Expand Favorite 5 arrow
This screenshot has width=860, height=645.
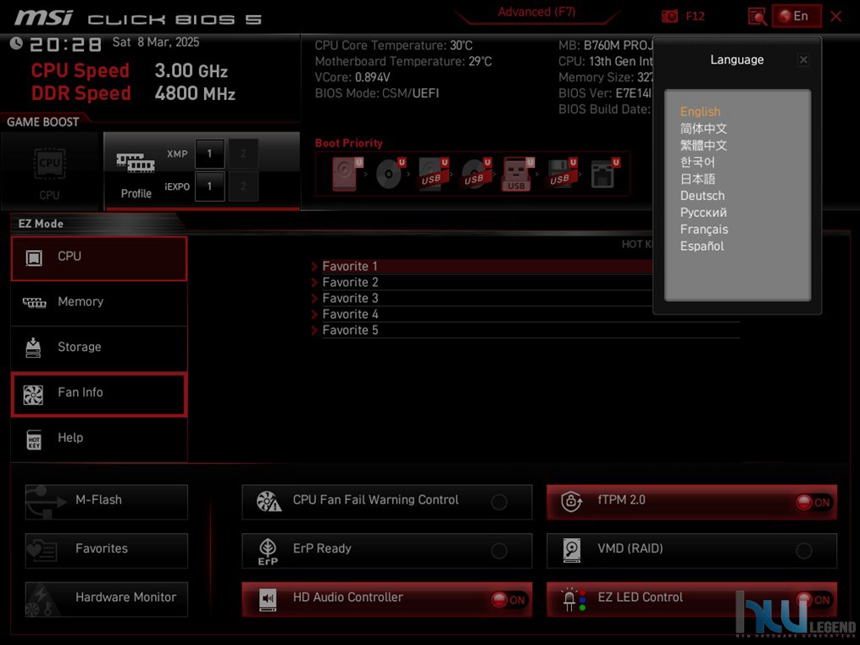pyautogui.click(x=314, y=331)
